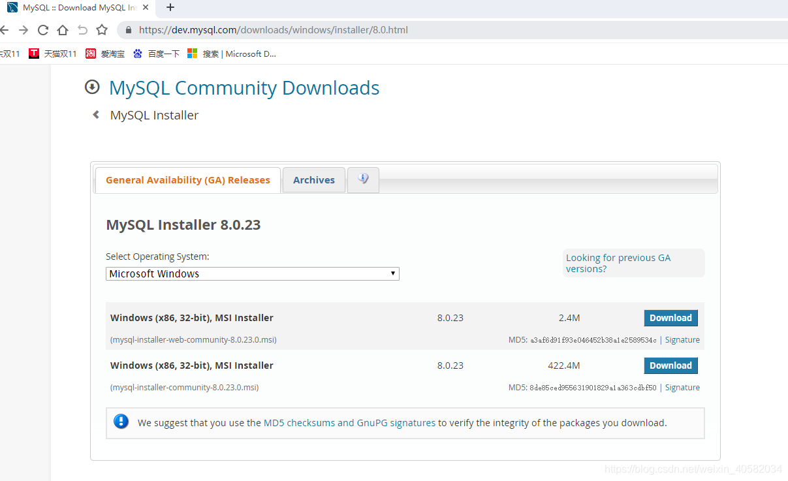Reload the page with the refresh icon
Viewport: 788px width, 481px height.
coord(43,30)
